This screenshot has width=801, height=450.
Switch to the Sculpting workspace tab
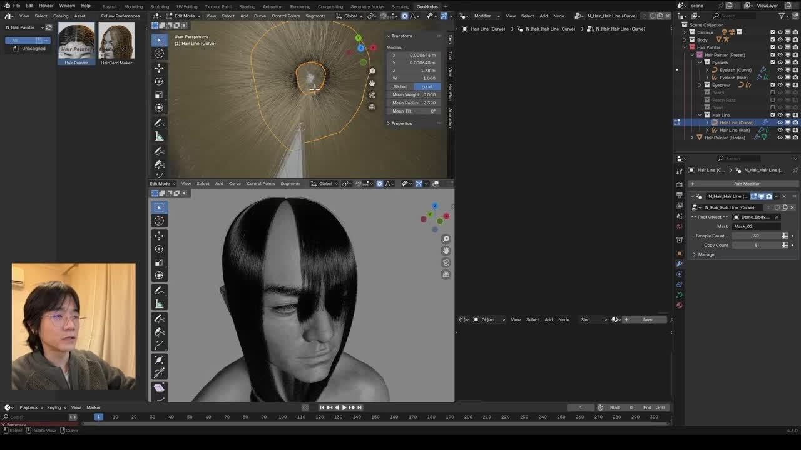(x=159, y=7)
